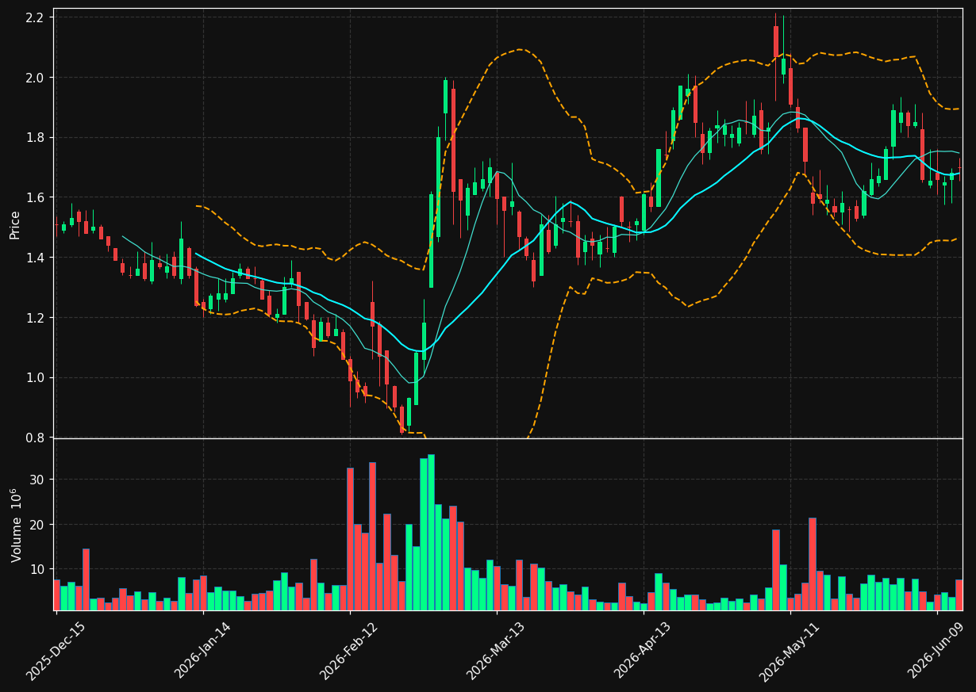The height and width of the screenshot is (692, 976).
Task: Click the 2026-Mar-13 date label
Action: click(496, 652)
